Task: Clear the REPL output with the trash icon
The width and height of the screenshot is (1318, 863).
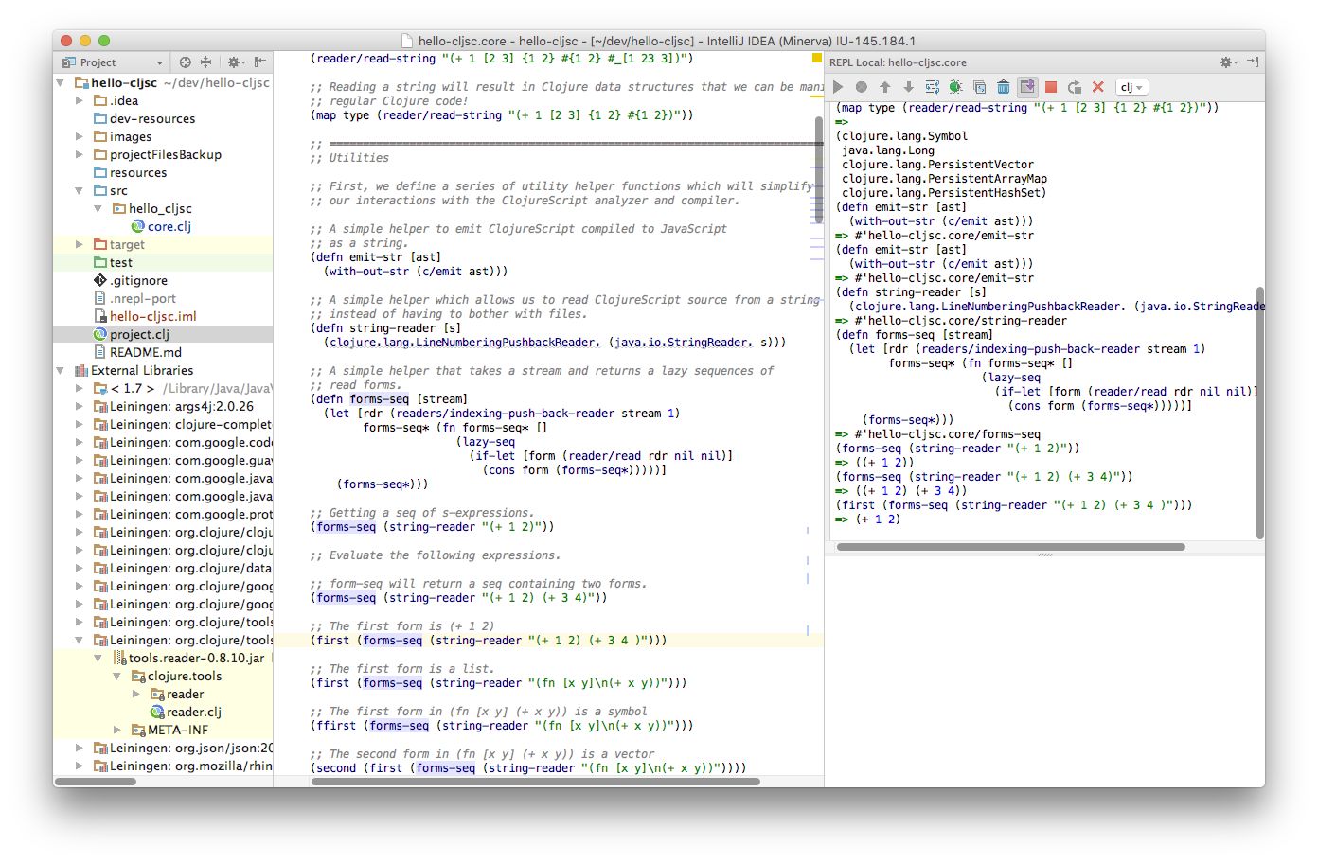Action: point(1004,86)
